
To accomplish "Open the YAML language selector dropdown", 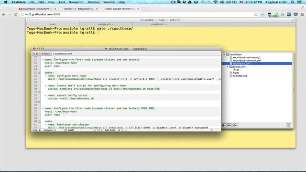I will pyautogui.click(x=80, y=130).
